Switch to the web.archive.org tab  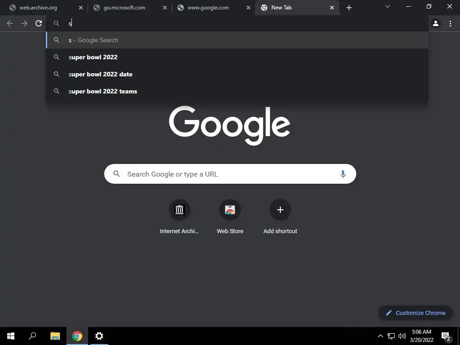click(x=46, y=8)
